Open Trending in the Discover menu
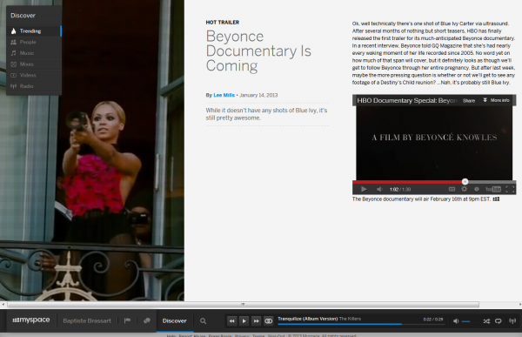 coord(34,31)
